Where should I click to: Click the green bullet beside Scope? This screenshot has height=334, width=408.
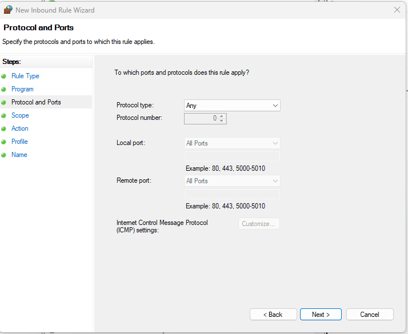pyautogui.click(x=3, y=116)
